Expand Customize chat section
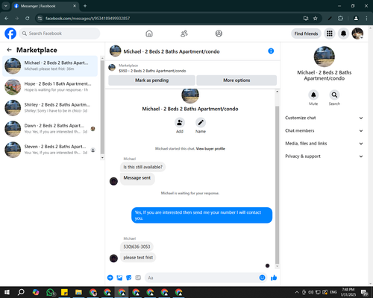The height and width of the screenshot is (298, 373). (x=324, y=118)
